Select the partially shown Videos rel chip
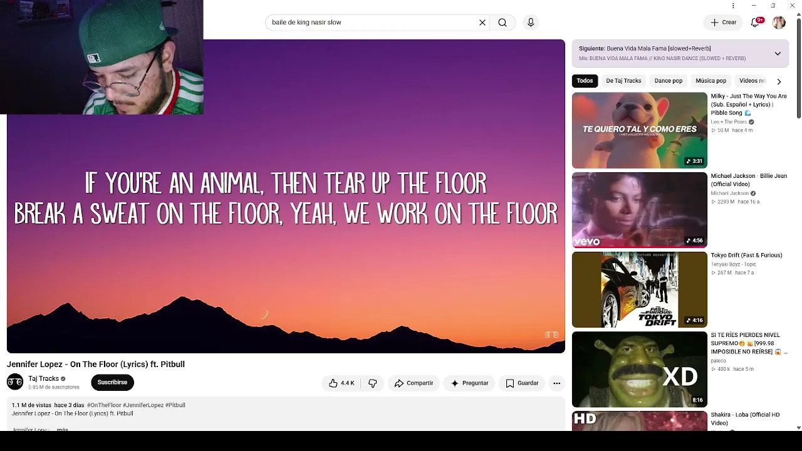This screenshot has height=451, width=802. [x=751, y=81]
